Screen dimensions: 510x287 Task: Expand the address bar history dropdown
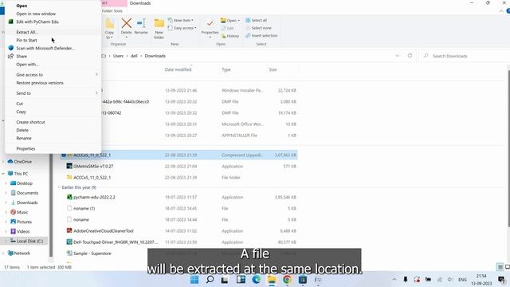(397, 56)
